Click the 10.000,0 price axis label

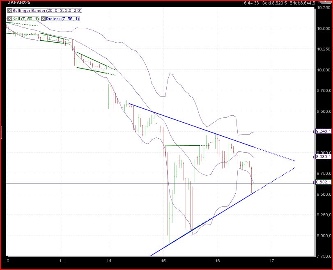click(x=324, y=70)
